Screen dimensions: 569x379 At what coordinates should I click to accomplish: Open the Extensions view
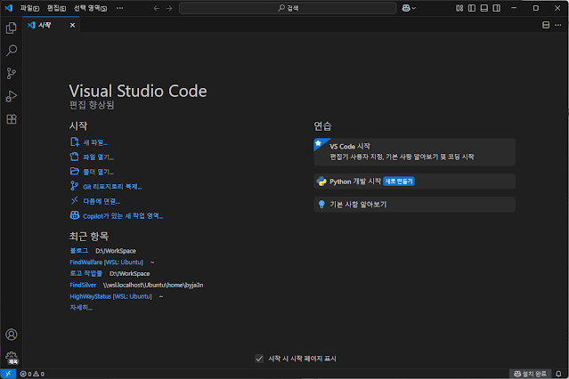click(x=12, y=119)
